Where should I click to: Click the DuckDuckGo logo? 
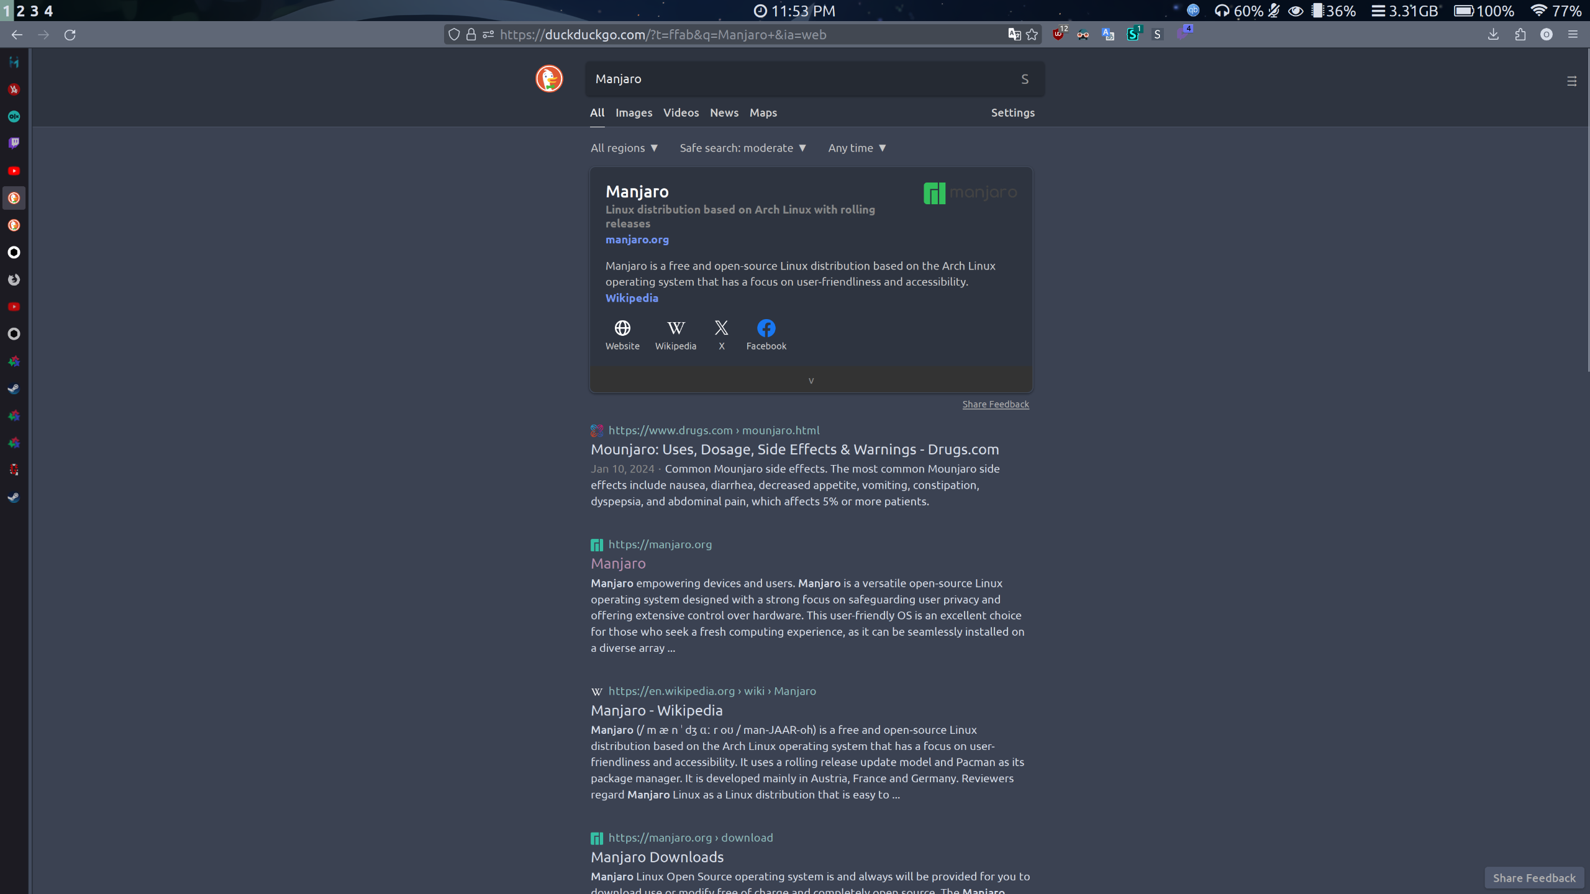click(549, 79)
